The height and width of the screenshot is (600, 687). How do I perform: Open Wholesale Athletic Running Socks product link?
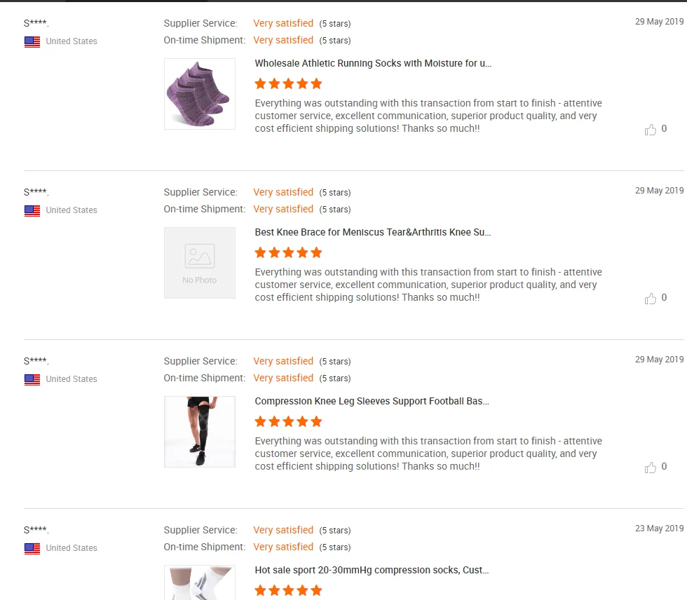pyautogui.click(x=373, y=63)
